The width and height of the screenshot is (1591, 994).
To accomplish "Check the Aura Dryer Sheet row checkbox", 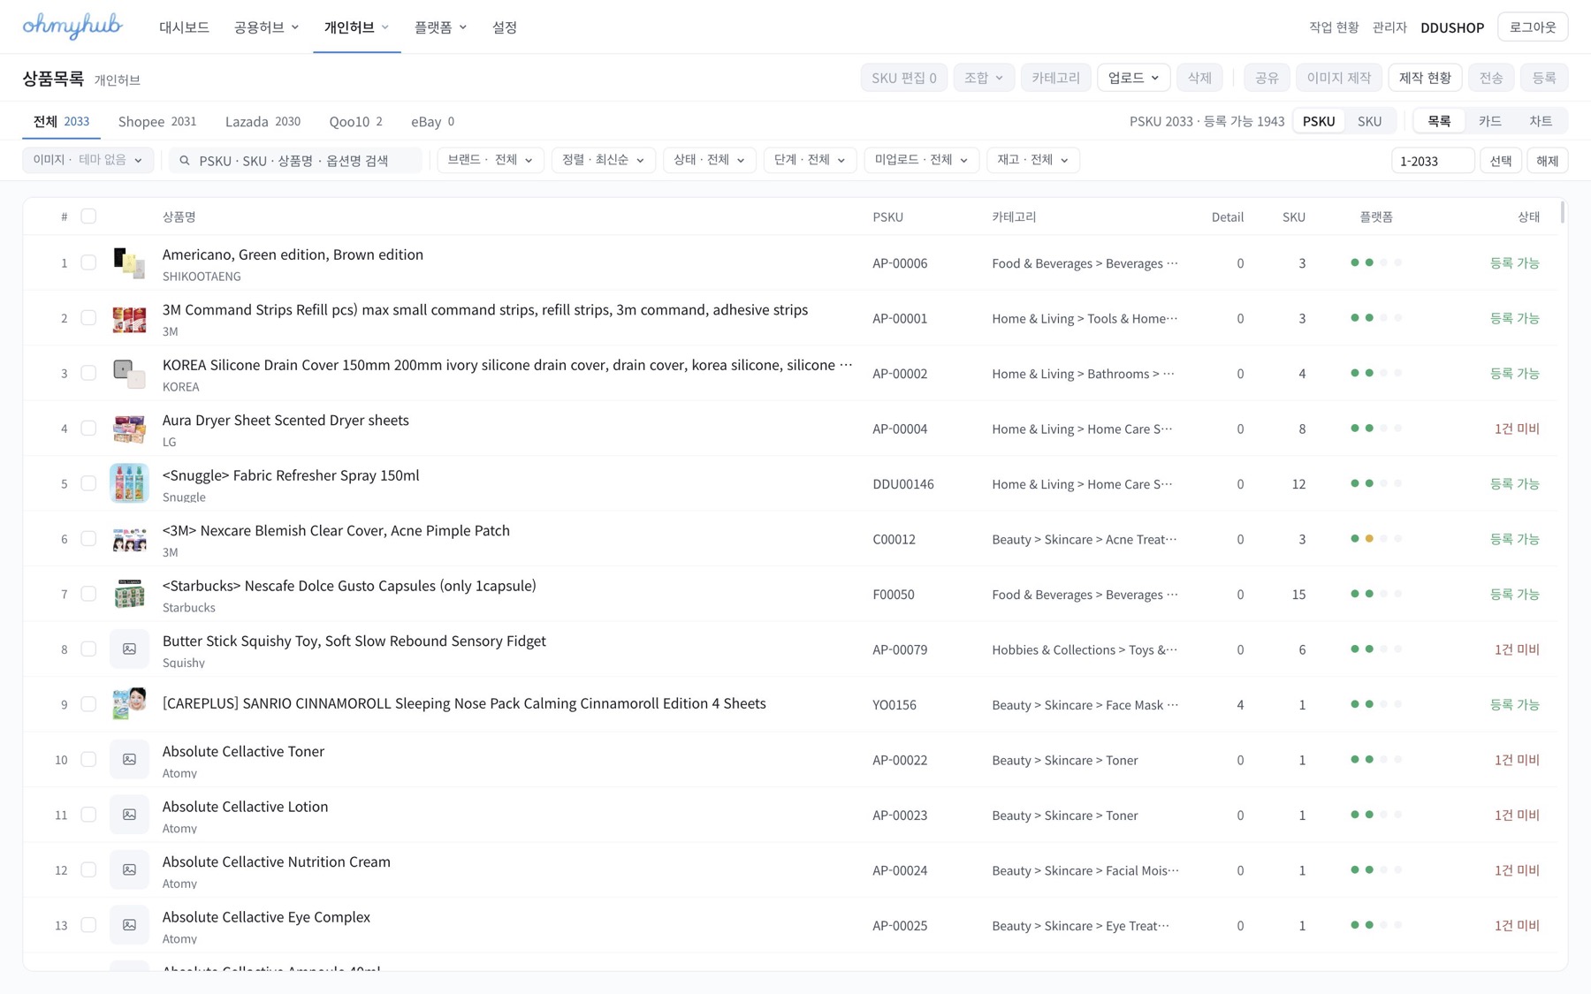I will click(x=88, y=429).
